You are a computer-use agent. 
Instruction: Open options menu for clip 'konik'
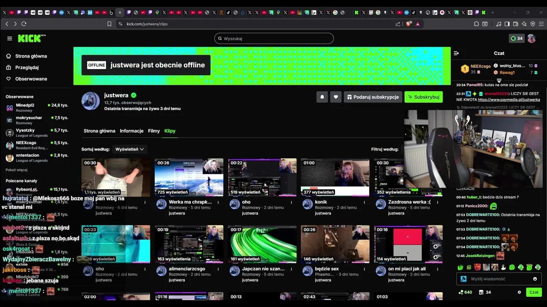click(x=364, y=202)
